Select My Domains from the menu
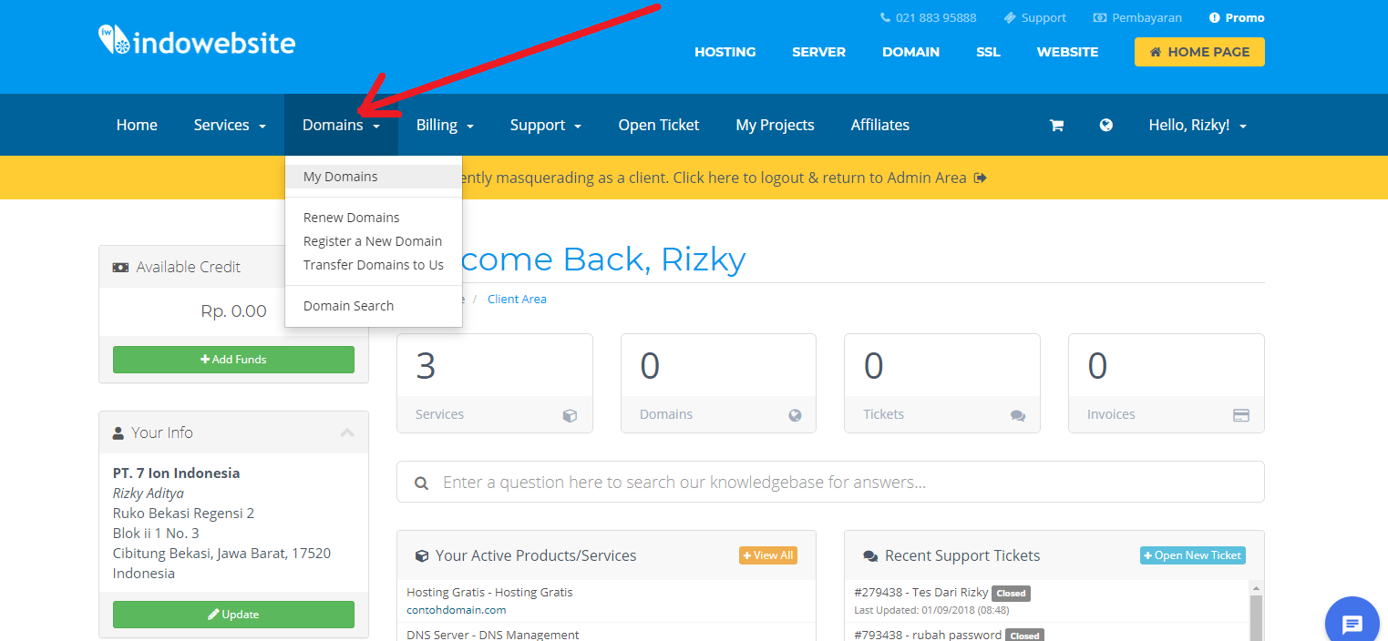The height and width of the screenshot is (641, 1388). coord(340,177)
